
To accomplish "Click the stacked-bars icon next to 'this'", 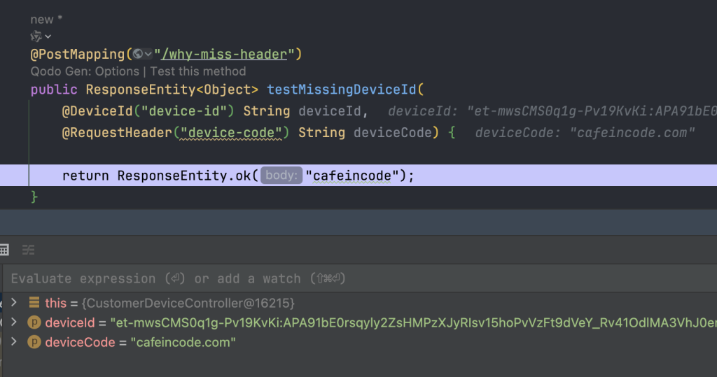I will 34,303.
